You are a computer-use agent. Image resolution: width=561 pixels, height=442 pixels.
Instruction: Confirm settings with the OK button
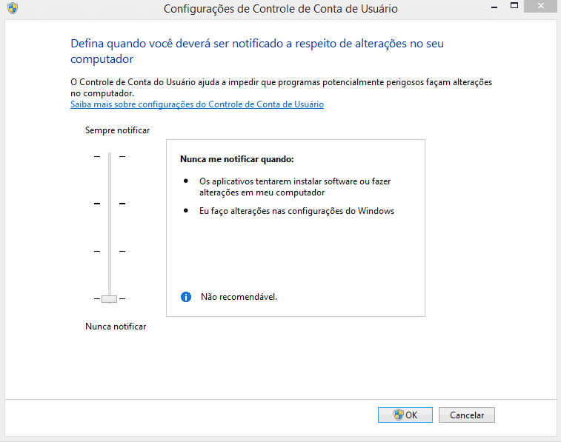(405, 415)
